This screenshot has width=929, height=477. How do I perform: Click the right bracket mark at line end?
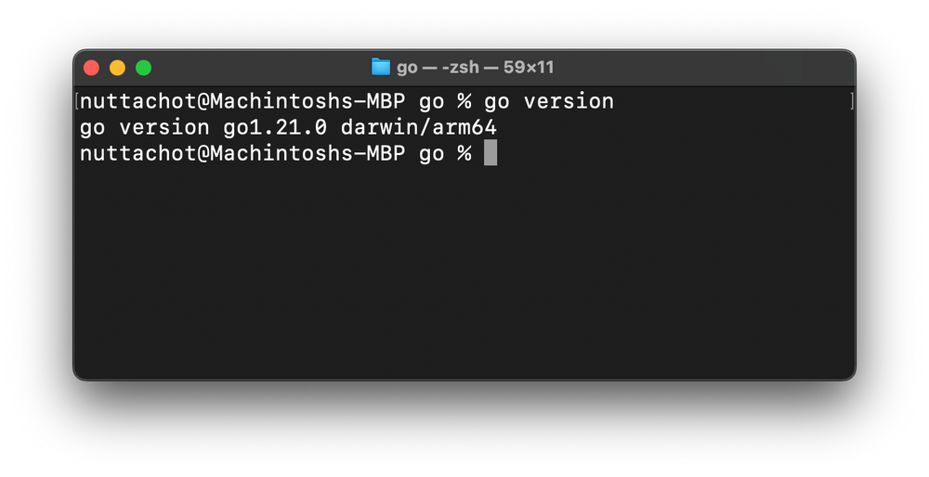(851, 101)
